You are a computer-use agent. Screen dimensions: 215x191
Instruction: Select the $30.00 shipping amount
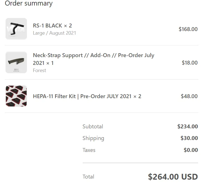[x=189, y=138]
